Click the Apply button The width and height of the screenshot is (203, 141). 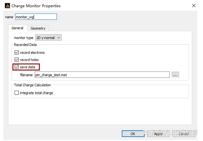(x=158, y=134)
